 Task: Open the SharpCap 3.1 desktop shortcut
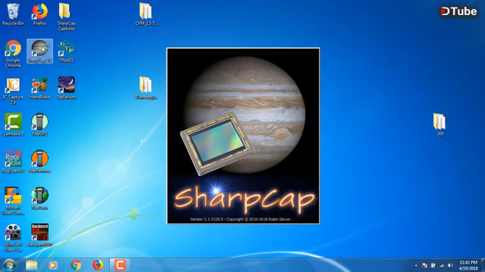click(39, 51)
